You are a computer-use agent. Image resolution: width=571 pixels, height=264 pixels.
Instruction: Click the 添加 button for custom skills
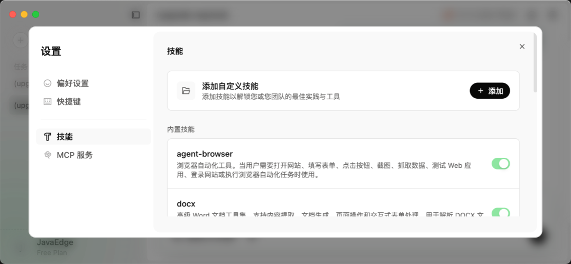pos(490,91)
